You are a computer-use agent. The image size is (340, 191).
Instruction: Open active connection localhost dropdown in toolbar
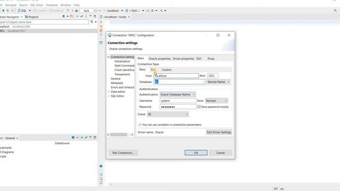(x=122, y=11)
